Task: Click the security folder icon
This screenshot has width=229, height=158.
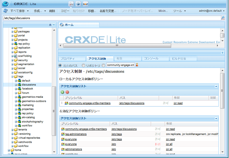Action: (16, 60)
